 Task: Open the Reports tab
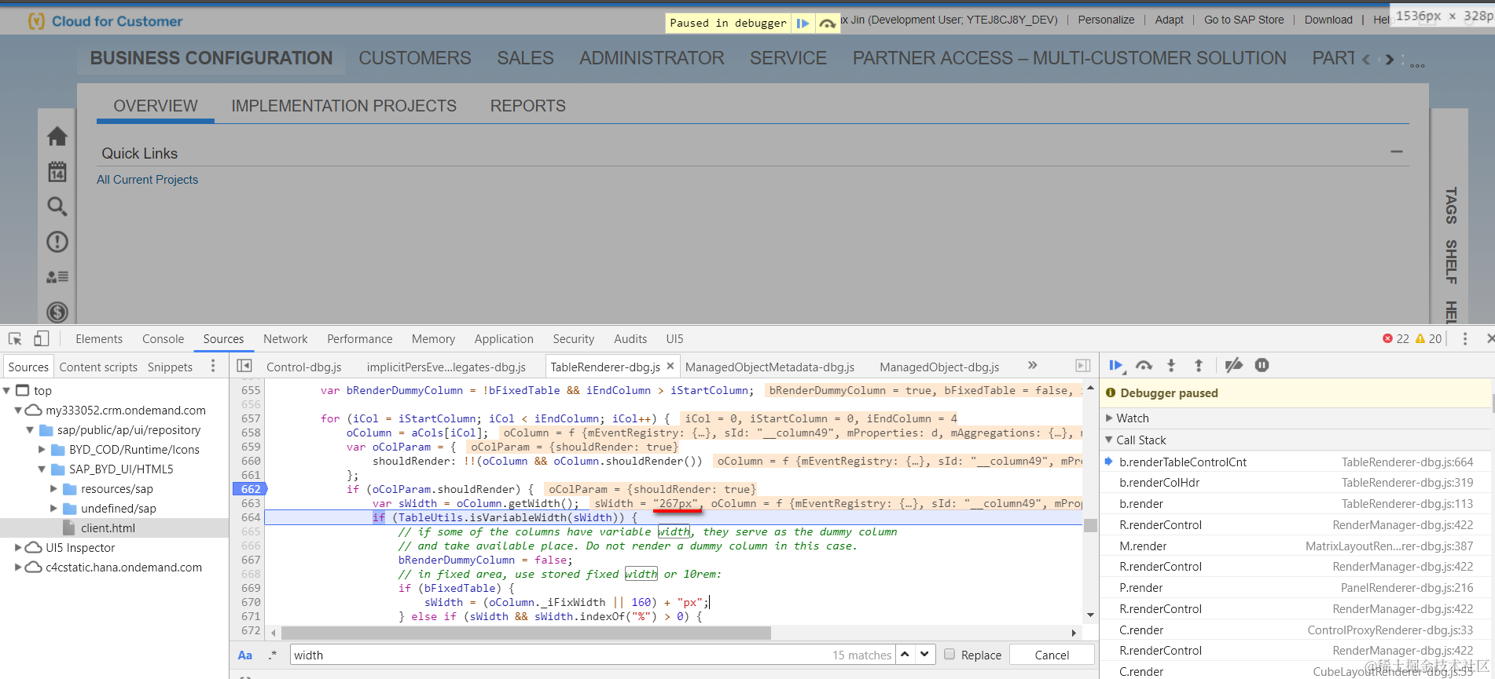tap(528, 106)
